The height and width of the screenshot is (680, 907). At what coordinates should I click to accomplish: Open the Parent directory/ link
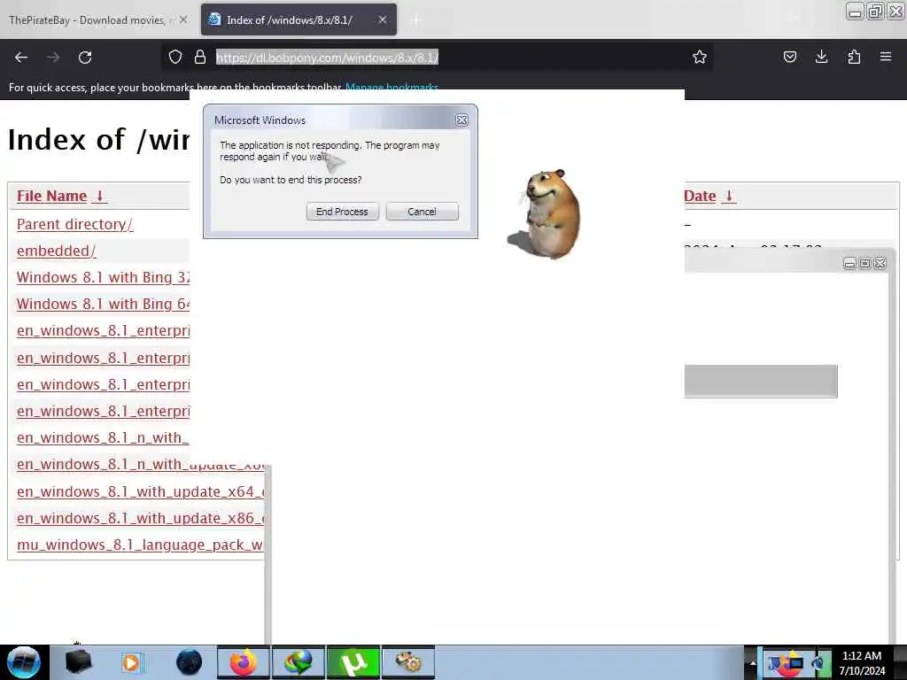click(74, 224)
